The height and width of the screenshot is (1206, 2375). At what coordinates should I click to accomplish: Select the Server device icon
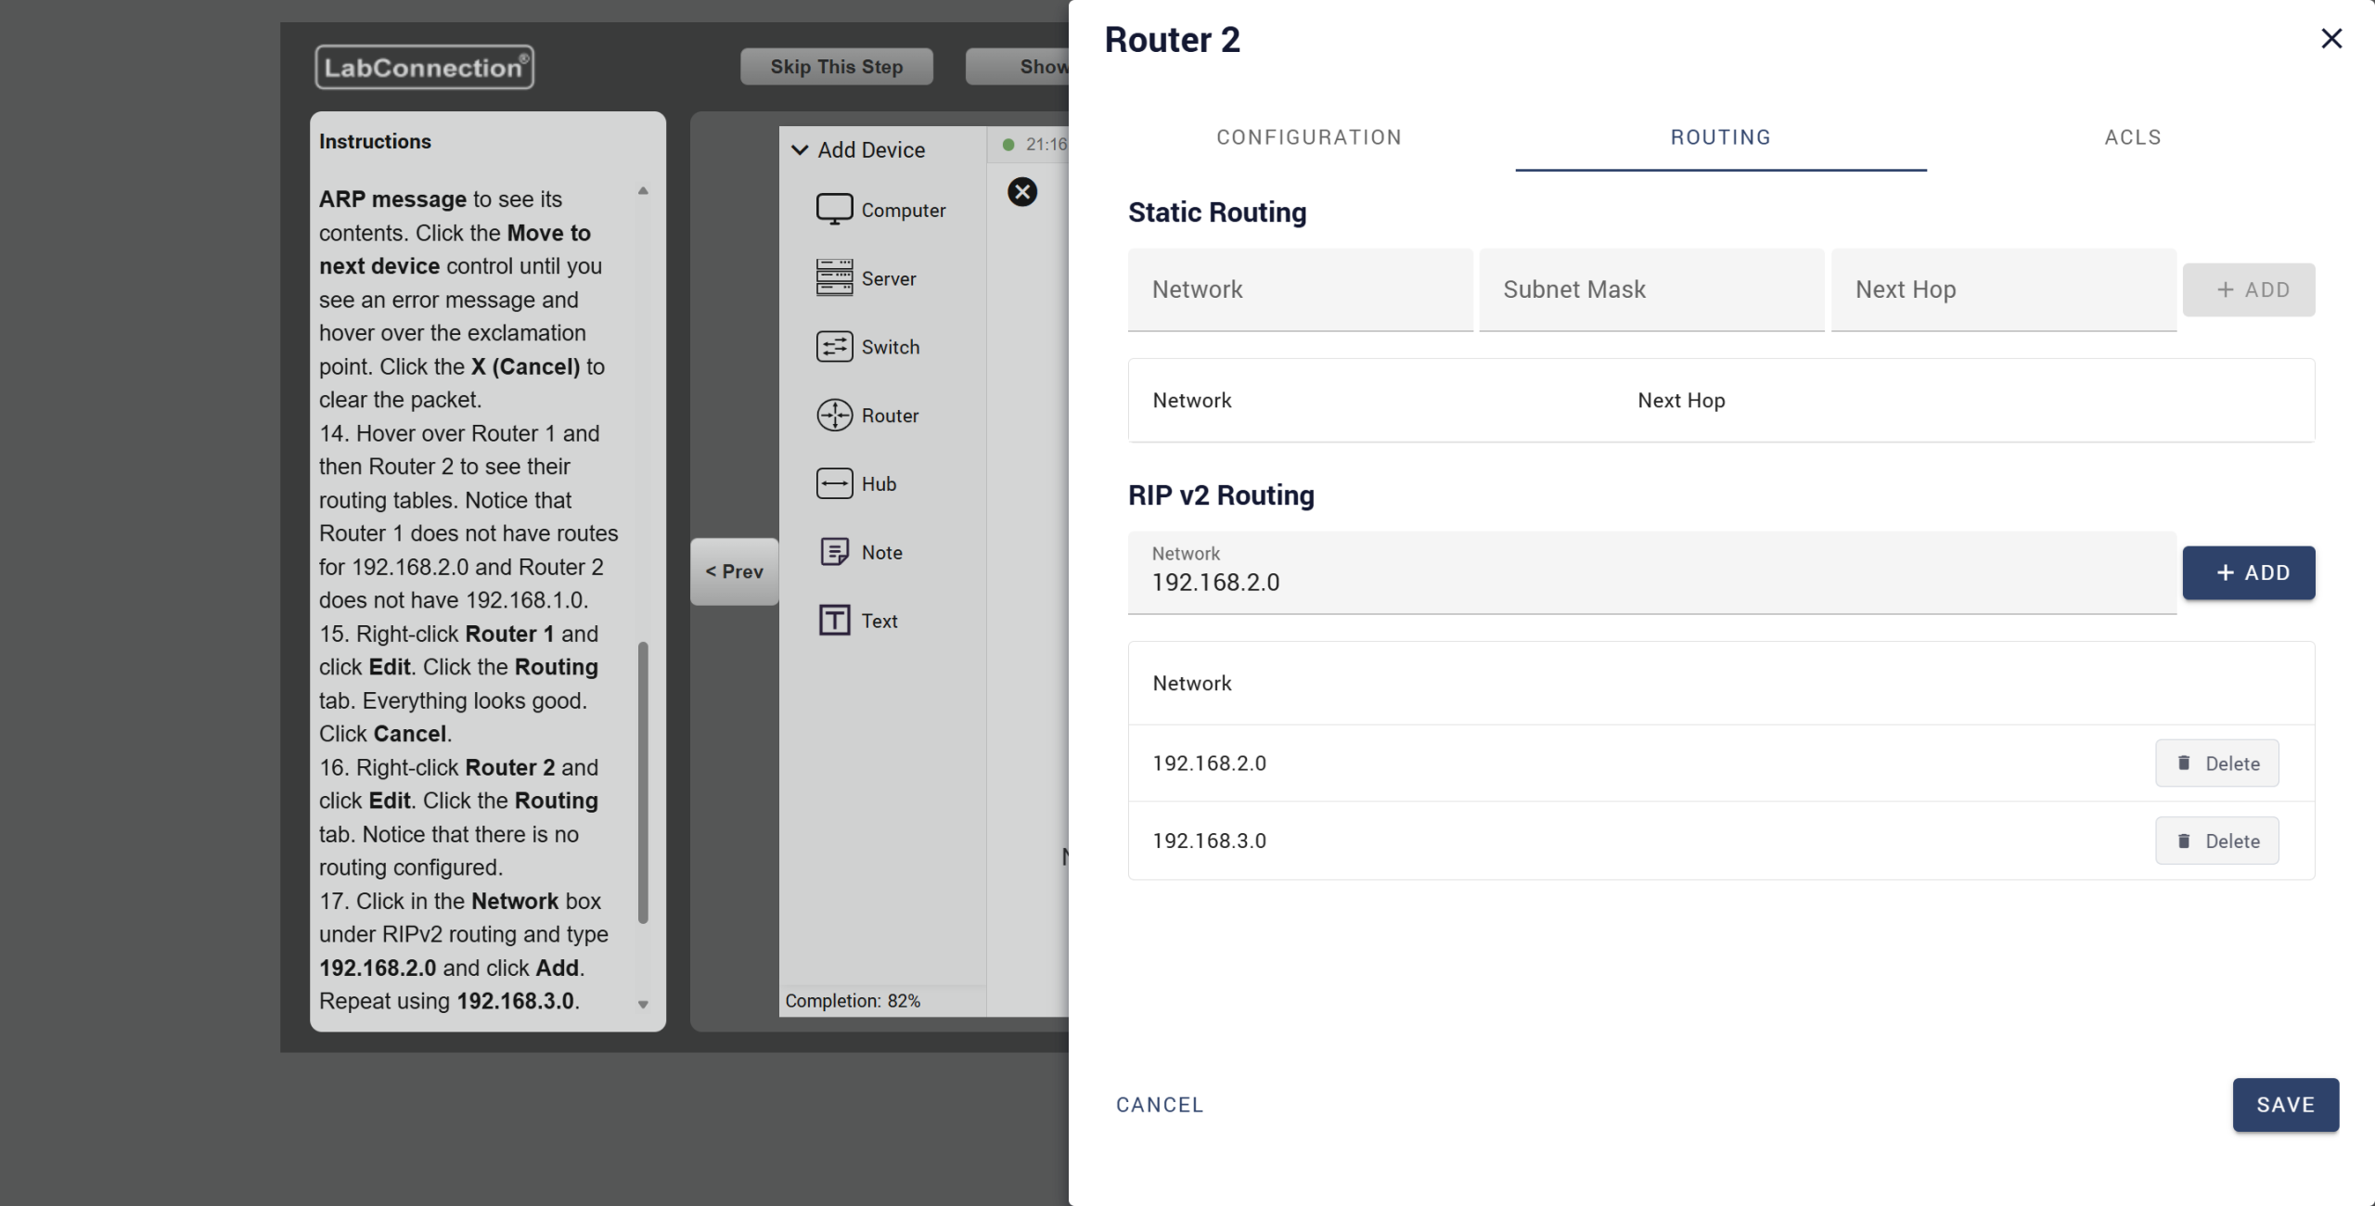pyautogui.click(x=834, y=278)
